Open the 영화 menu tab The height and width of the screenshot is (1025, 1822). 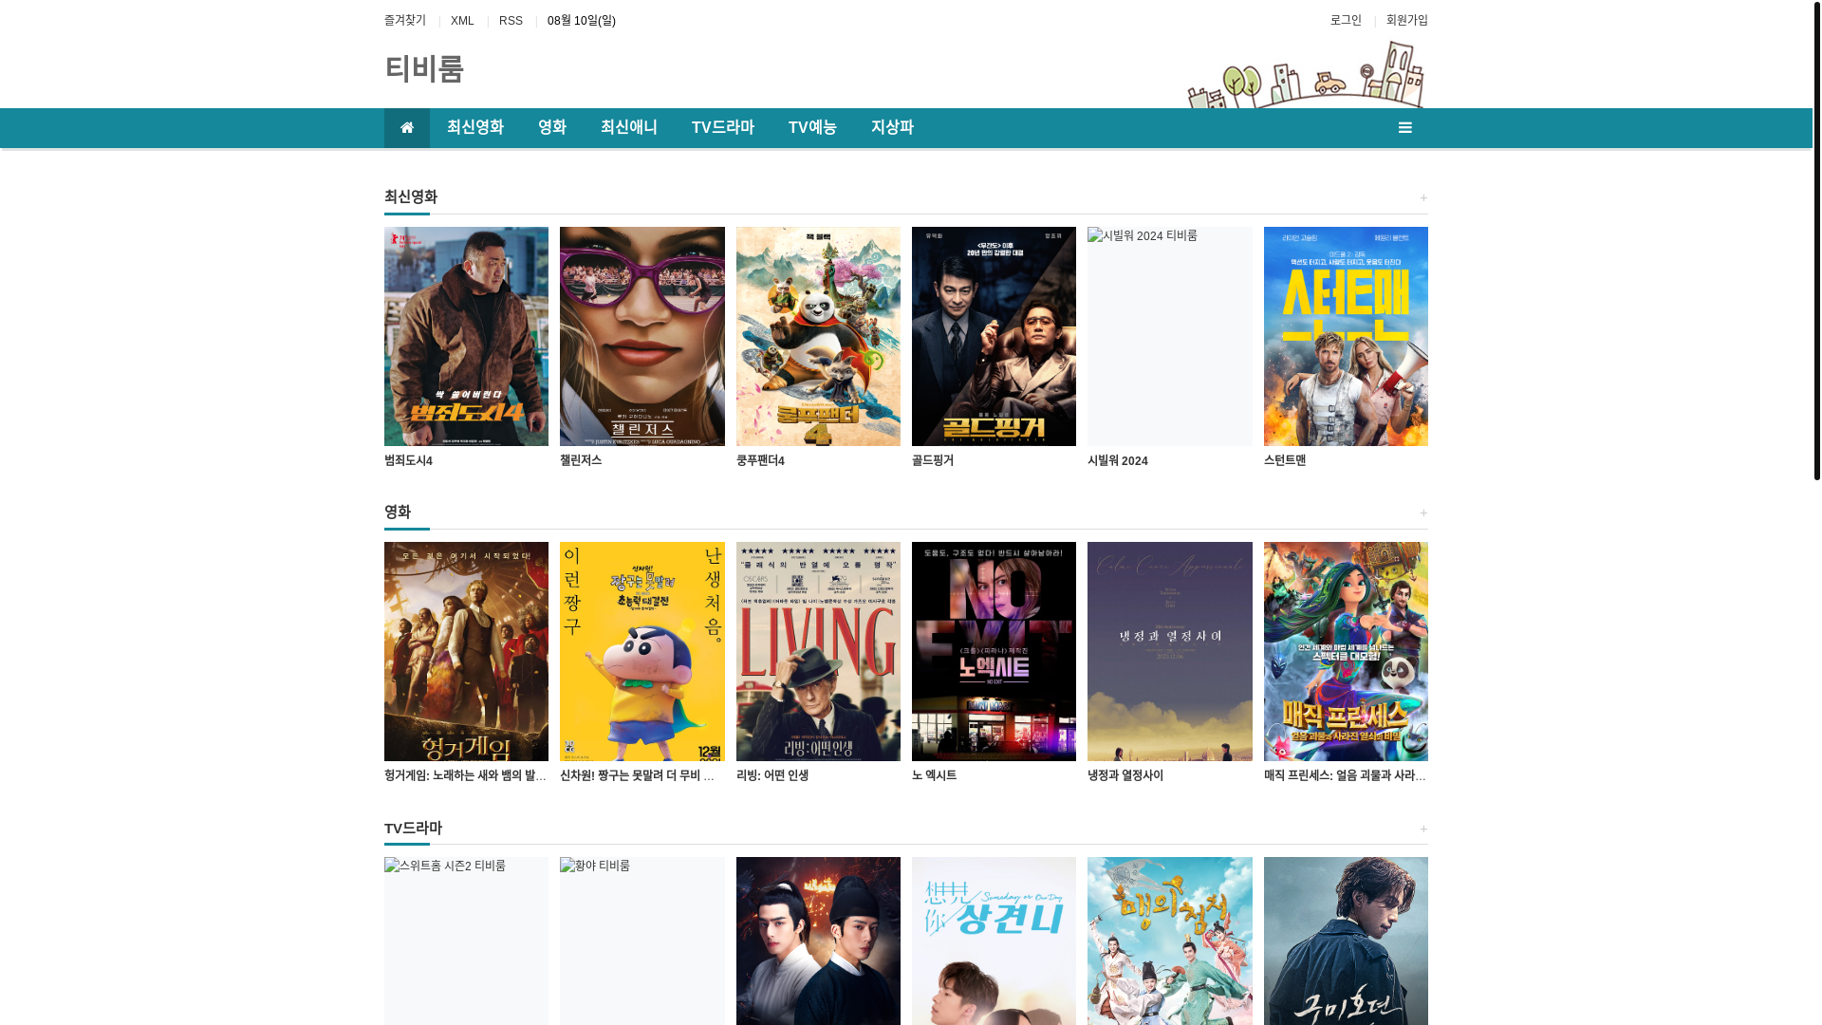[x=551, y=128]
